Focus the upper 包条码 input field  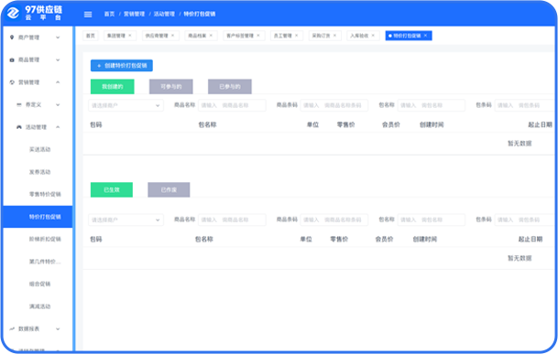tap(525, 105)
